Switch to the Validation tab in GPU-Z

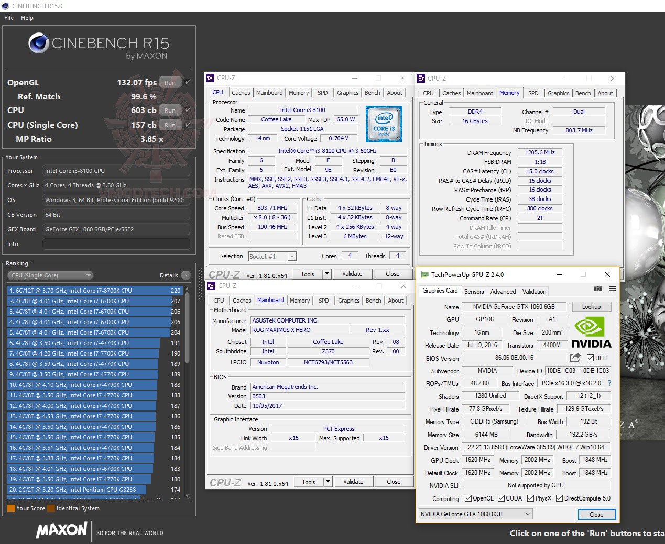pos(535,292)
